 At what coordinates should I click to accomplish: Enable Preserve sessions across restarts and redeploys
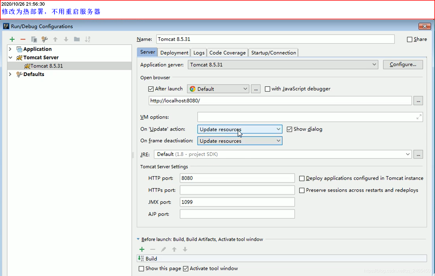[x=302, y=190]
